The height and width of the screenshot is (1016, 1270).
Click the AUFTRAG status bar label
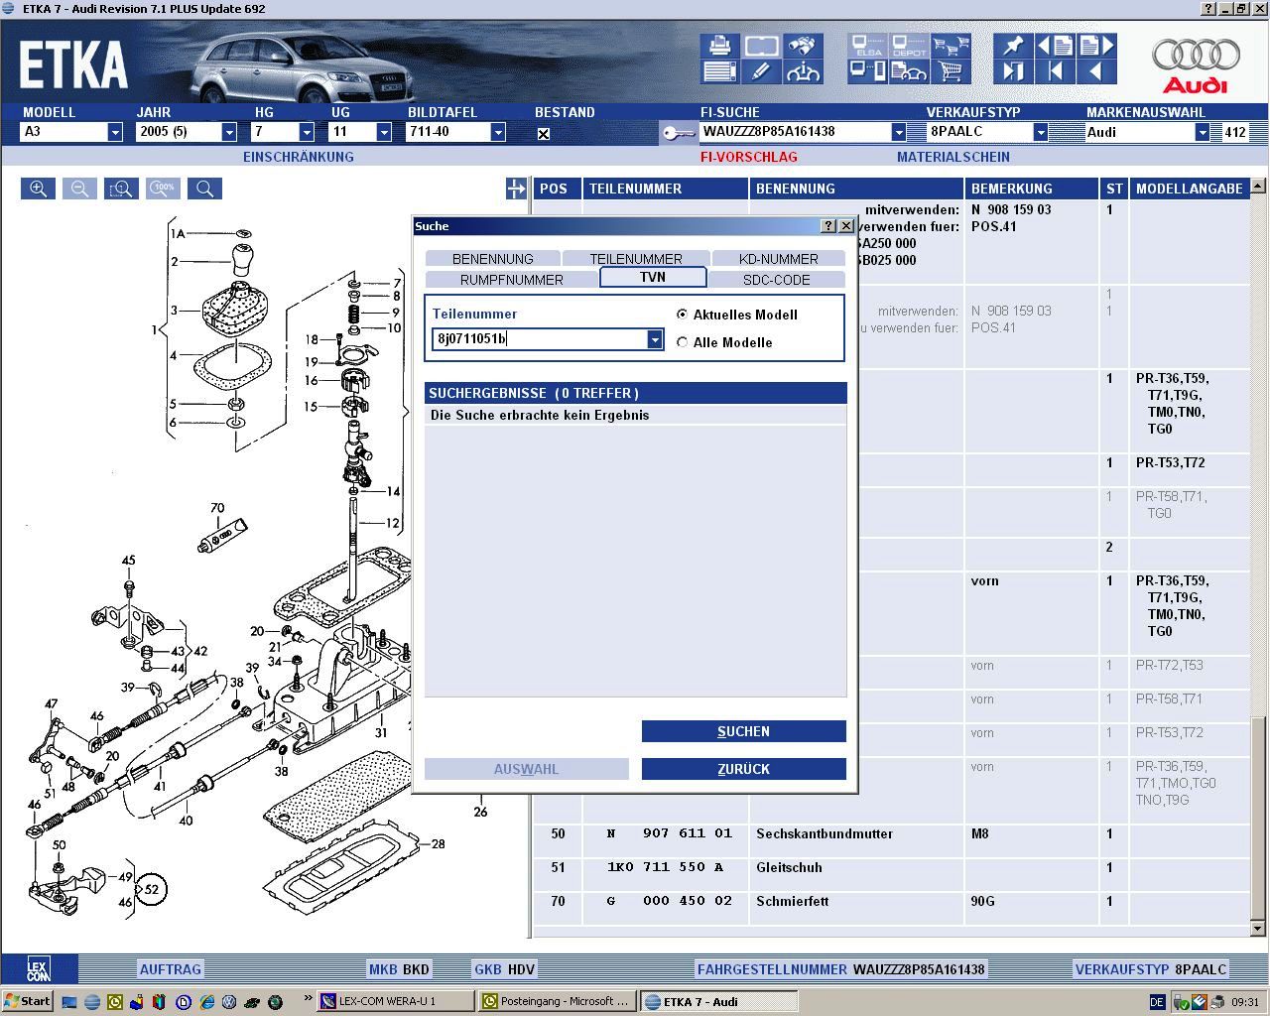(171, 969)
